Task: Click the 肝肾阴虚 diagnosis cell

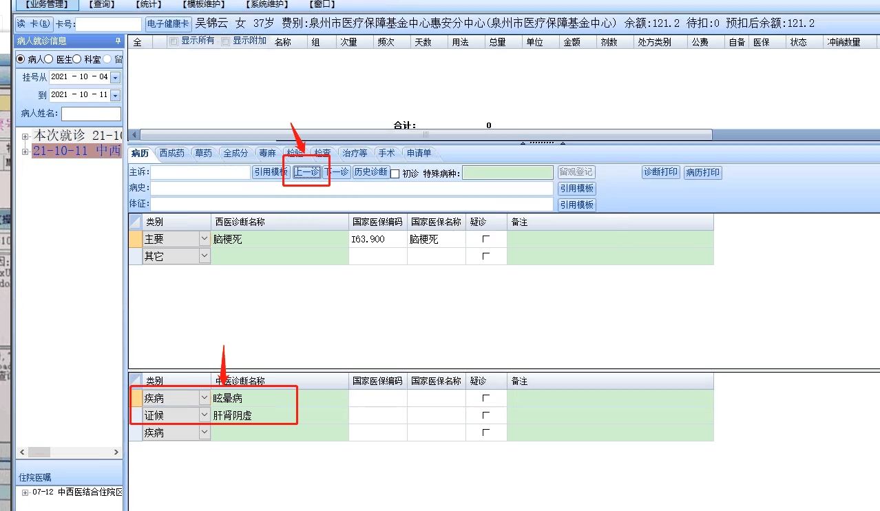Action: tap(280, 415)
